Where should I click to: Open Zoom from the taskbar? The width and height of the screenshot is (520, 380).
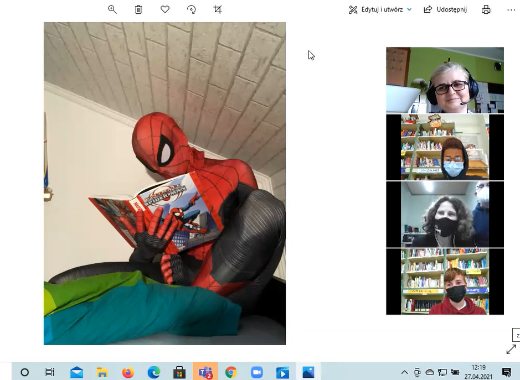(x=256, y=372)
